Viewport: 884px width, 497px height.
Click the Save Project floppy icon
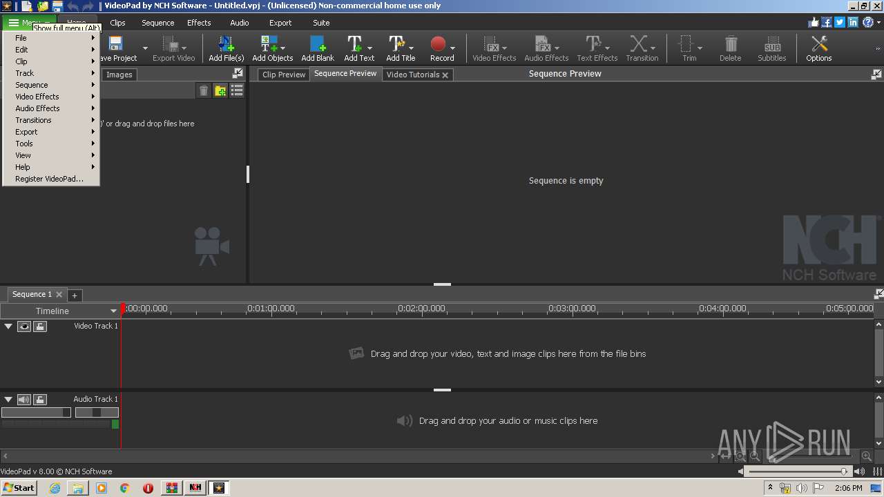[x=115, y=44]
